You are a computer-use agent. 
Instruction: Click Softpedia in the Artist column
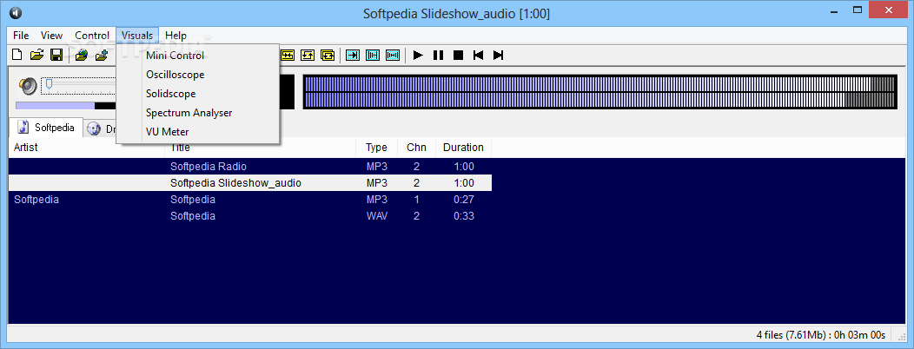pyautogui.click(x=36, y=200)
